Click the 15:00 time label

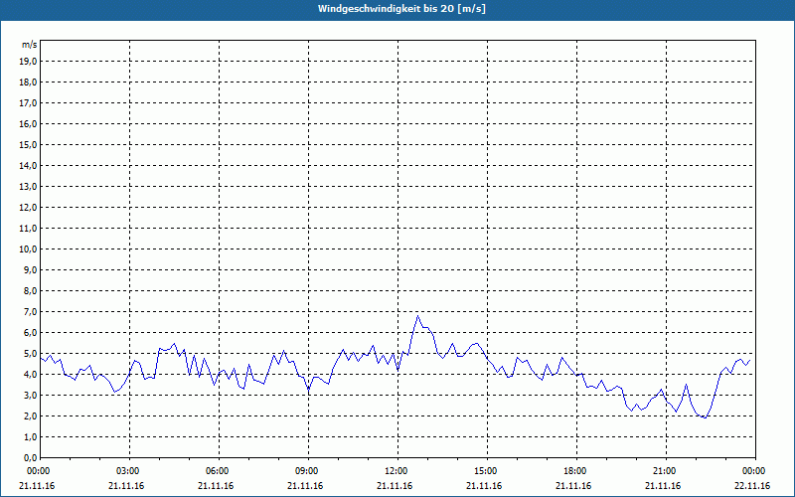click(x=487, y=471)
